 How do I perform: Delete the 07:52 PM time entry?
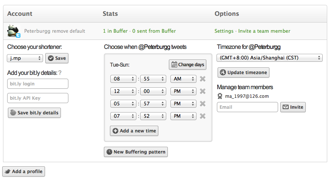tap(203, 116)
